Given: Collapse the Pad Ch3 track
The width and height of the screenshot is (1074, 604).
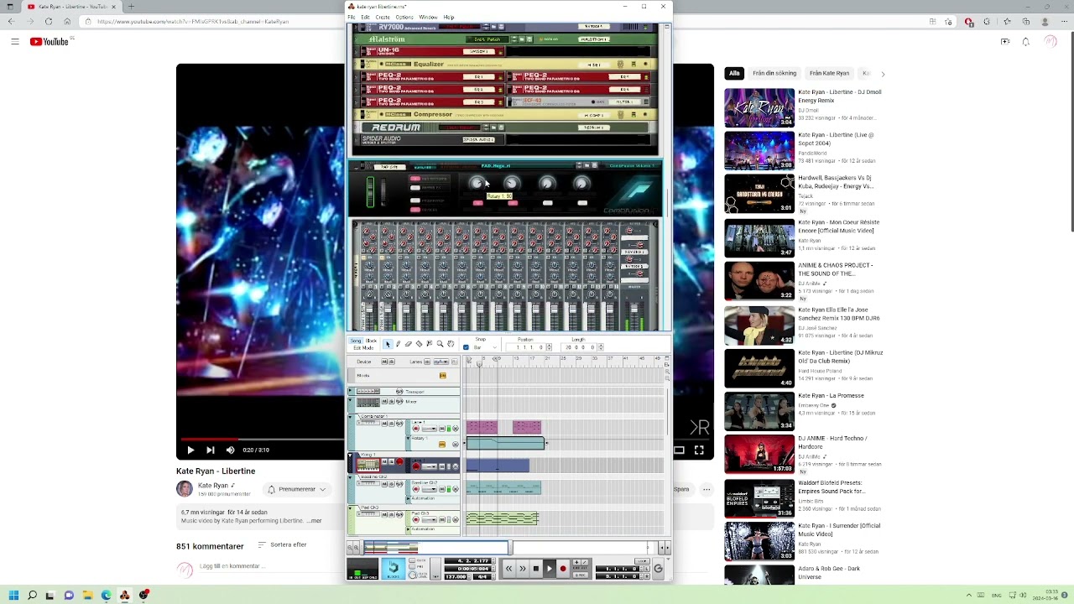Looking at the screenshot, I should tap(351, 508).
